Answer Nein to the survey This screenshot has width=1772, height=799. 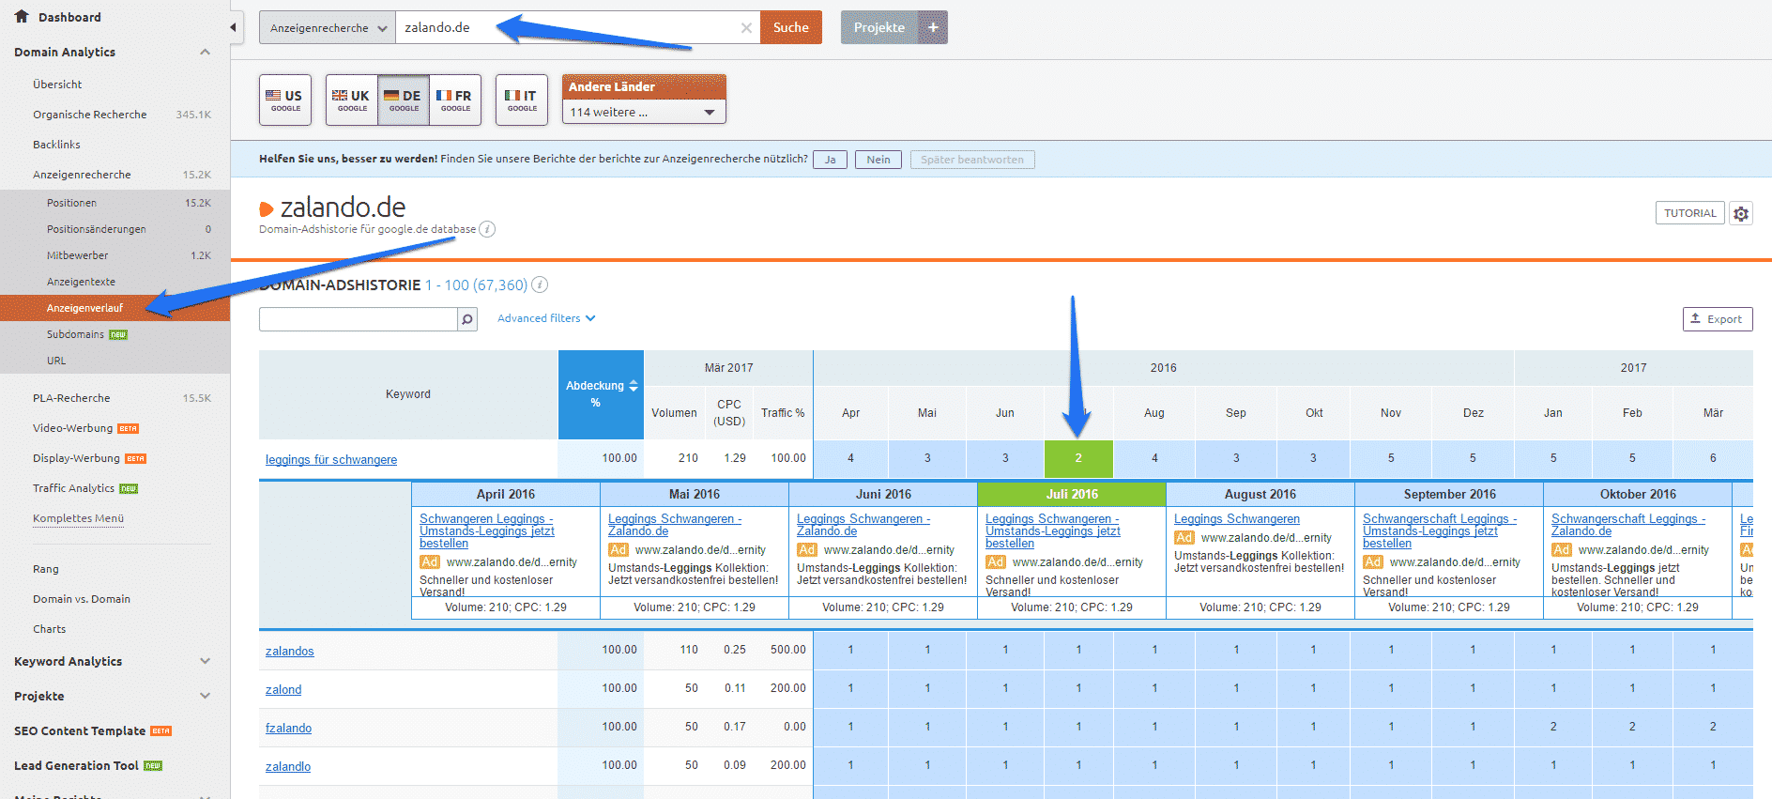[878, 160]
